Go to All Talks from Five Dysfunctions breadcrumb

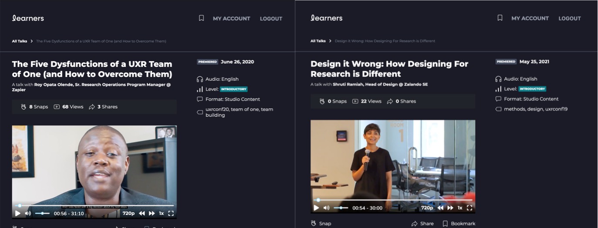click(x=20, y=41)
